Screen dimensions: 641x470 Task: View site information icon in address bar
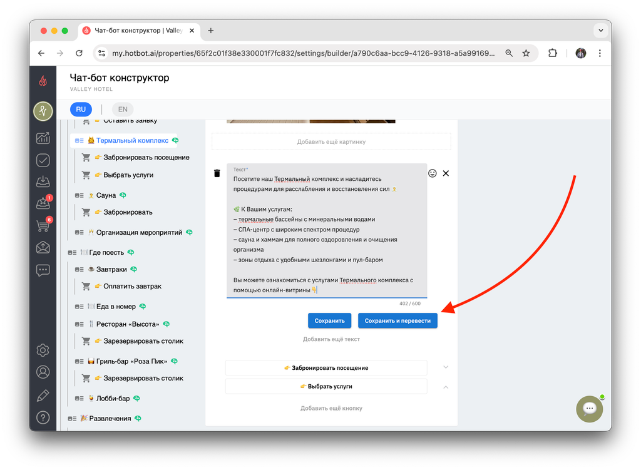tap(102, 53)
